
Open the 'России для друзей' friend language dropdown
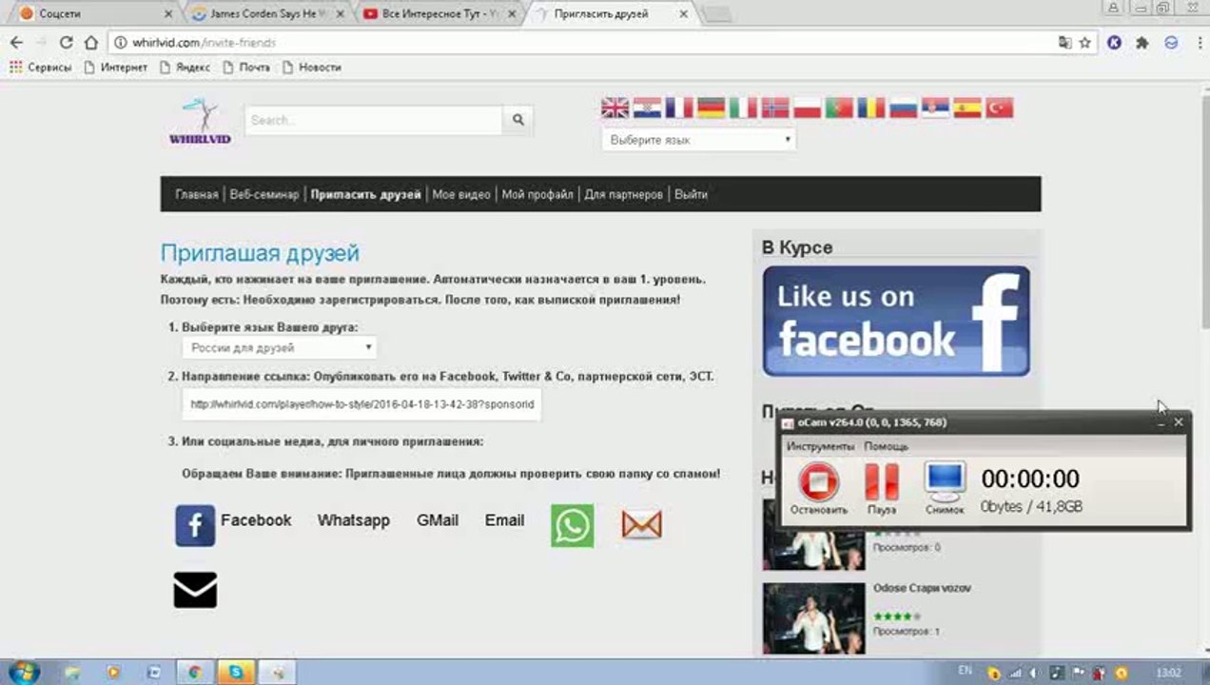pos(280,348)
